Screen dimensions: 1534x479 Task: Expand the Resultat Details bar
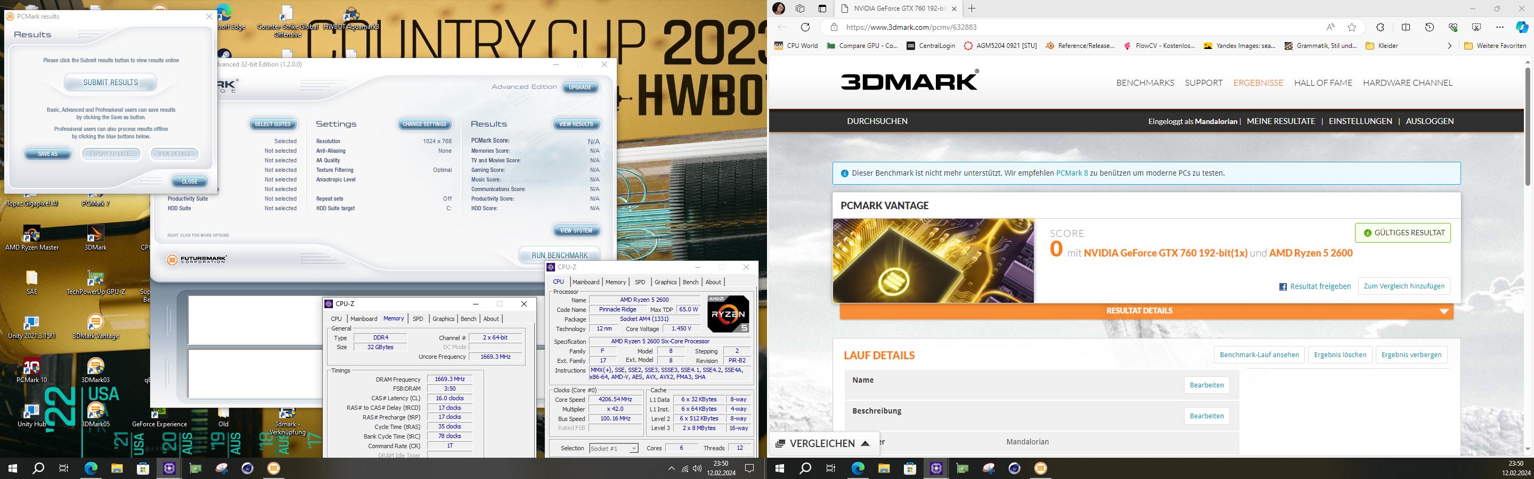1146,311
